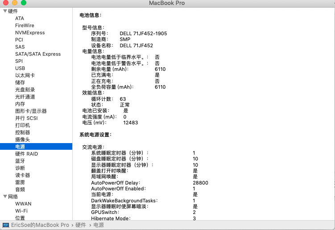Click the 网络 category label
Viewport: 335px width, 230px height.
[x=13, y=197]
